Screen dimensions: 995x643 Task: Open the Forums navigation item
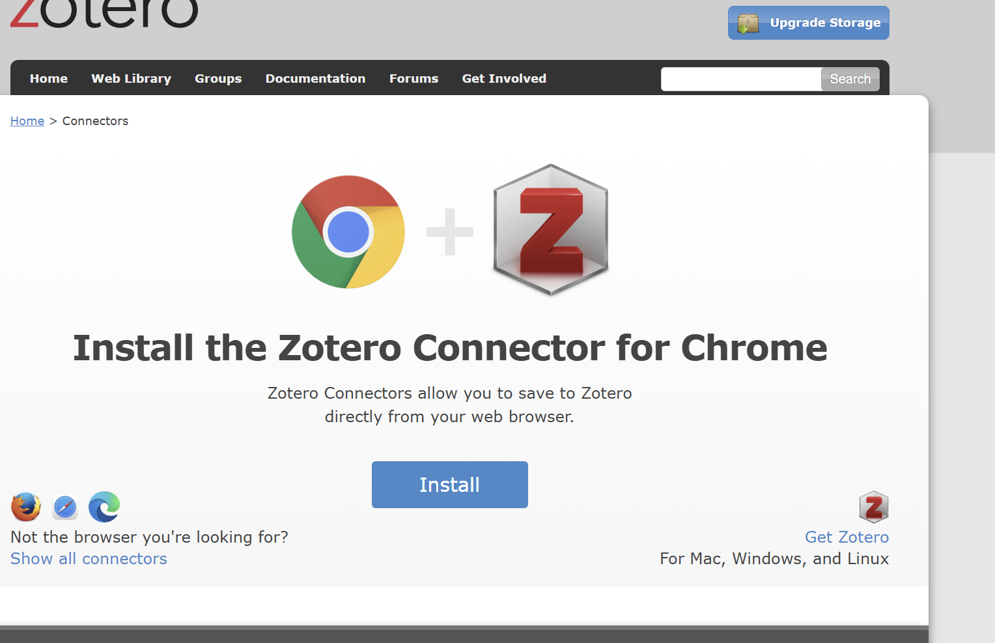[x=413, y=79]
